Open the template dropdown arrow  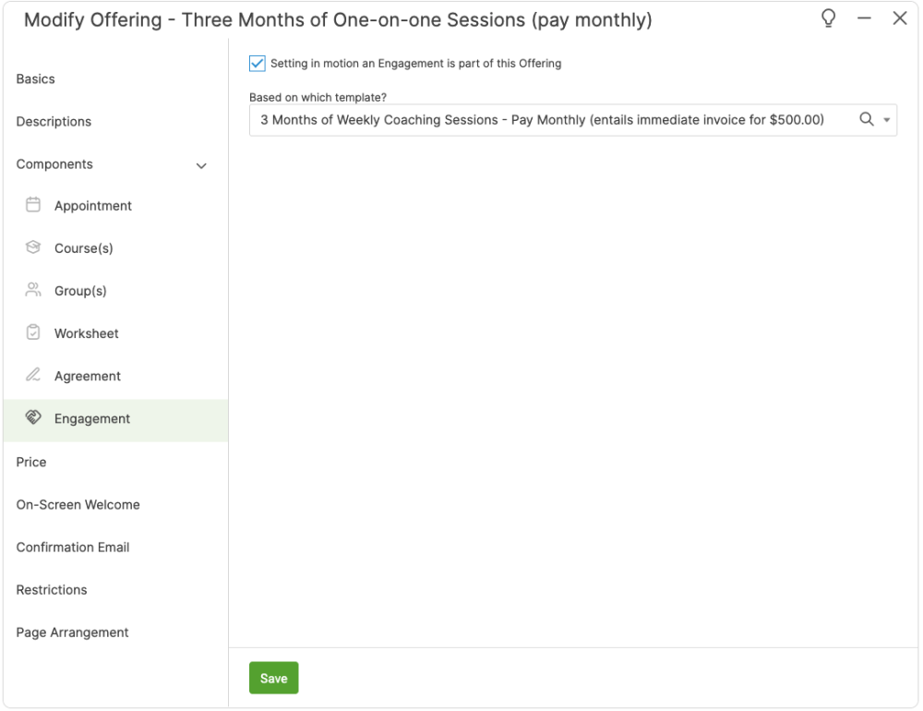[x=886, y=120]
